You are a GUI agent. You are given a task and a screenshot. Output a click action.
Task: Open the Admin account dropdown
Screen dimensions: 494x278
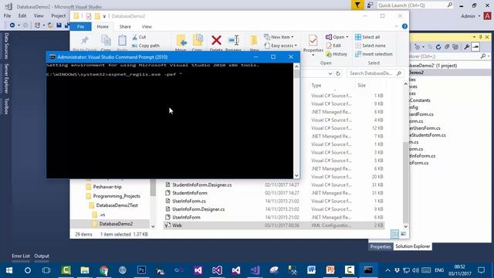[470, 16]
